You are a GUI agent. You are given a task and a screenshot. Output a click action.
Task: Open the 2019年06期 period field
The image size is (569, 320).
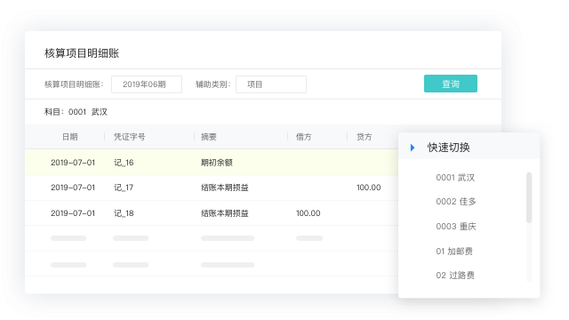coord(147,84)
